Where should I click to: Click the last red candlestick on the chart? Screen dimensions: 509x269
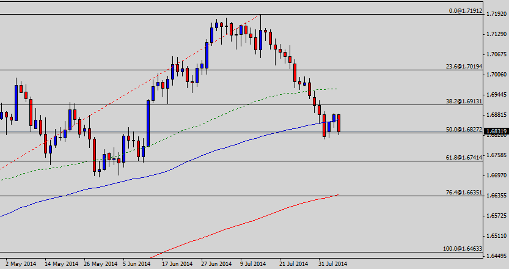click(x=339, y=123)
